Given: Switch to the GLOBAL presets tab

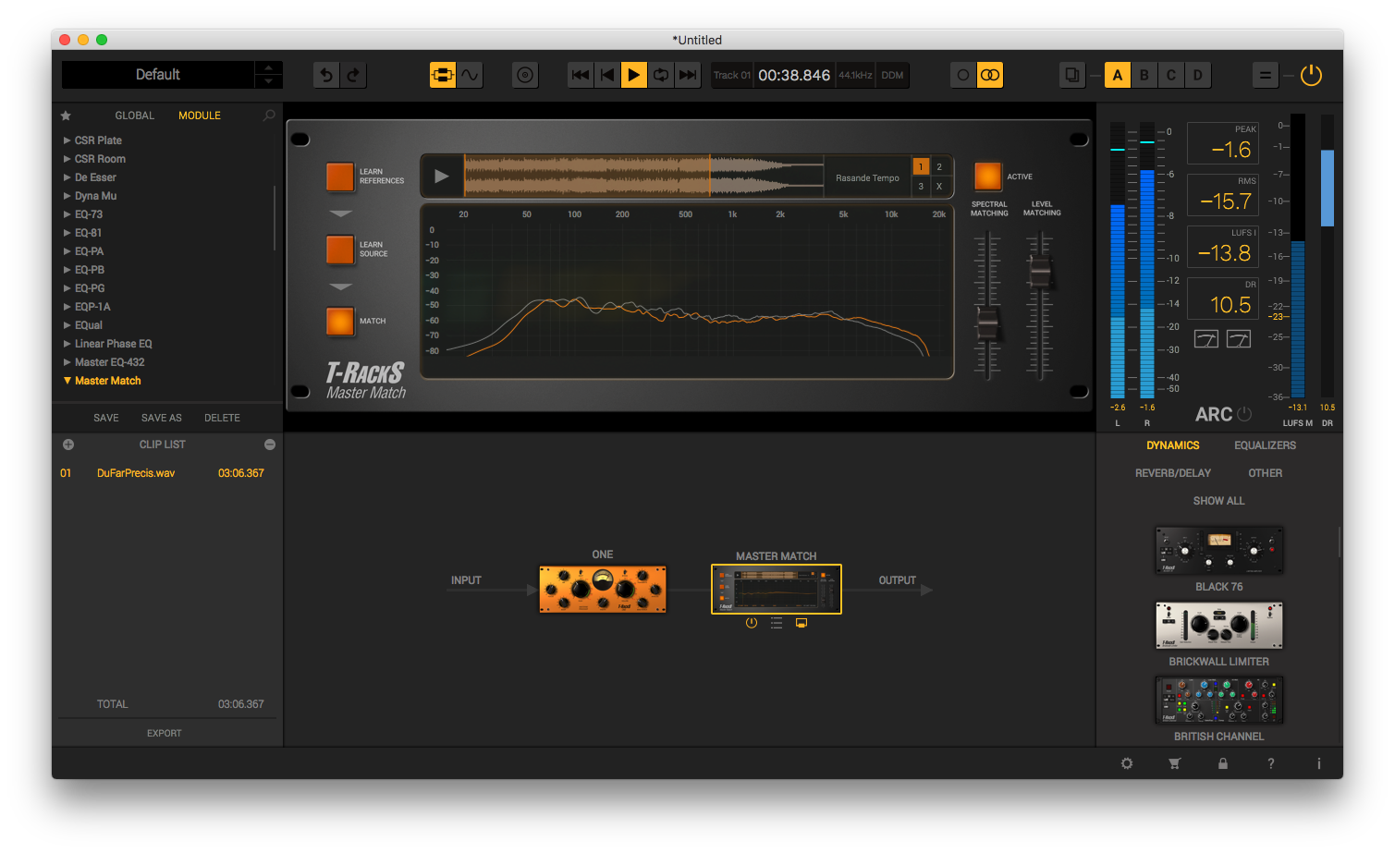Looking at the screenshot, I should point(135,116).
